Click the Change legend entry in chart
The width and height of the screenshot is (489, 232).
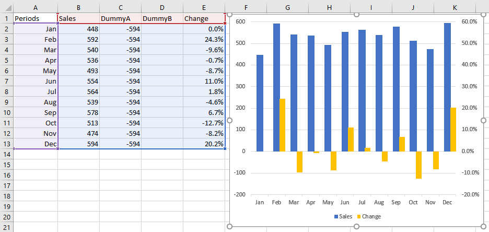(369, 216)
